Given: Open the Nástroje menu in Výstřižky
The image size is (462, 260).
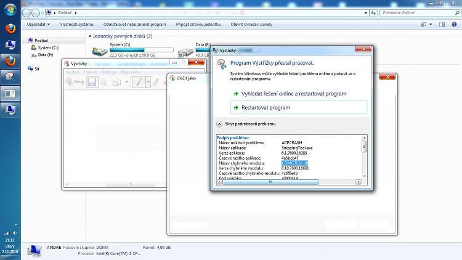Looking at the screenshot, I should point(108,72).
